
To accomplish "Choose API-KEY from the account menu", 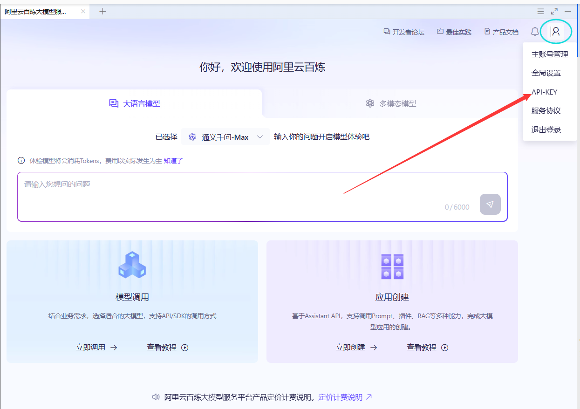I will pyautogui.click(x=544, y=92).
